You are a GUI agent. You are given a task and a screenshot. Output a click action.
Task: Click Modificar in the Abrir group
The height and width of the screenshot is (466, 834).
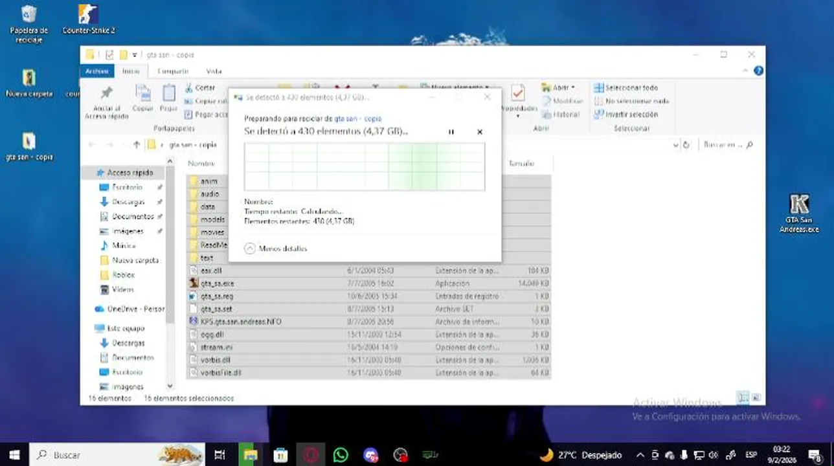point(562,101)
